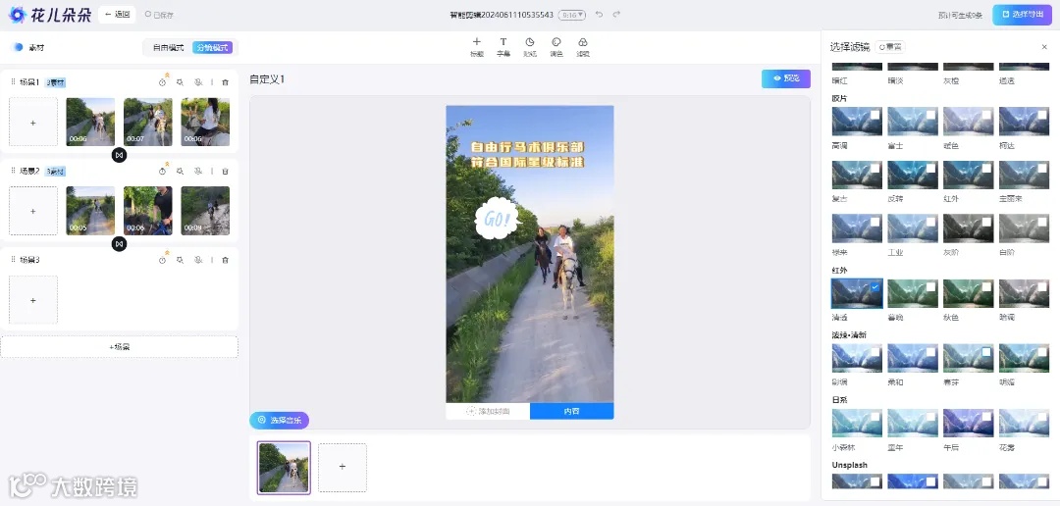1060x506 pixels.
Task: Click the undo arrow in the header
Action: coord(599,14)
